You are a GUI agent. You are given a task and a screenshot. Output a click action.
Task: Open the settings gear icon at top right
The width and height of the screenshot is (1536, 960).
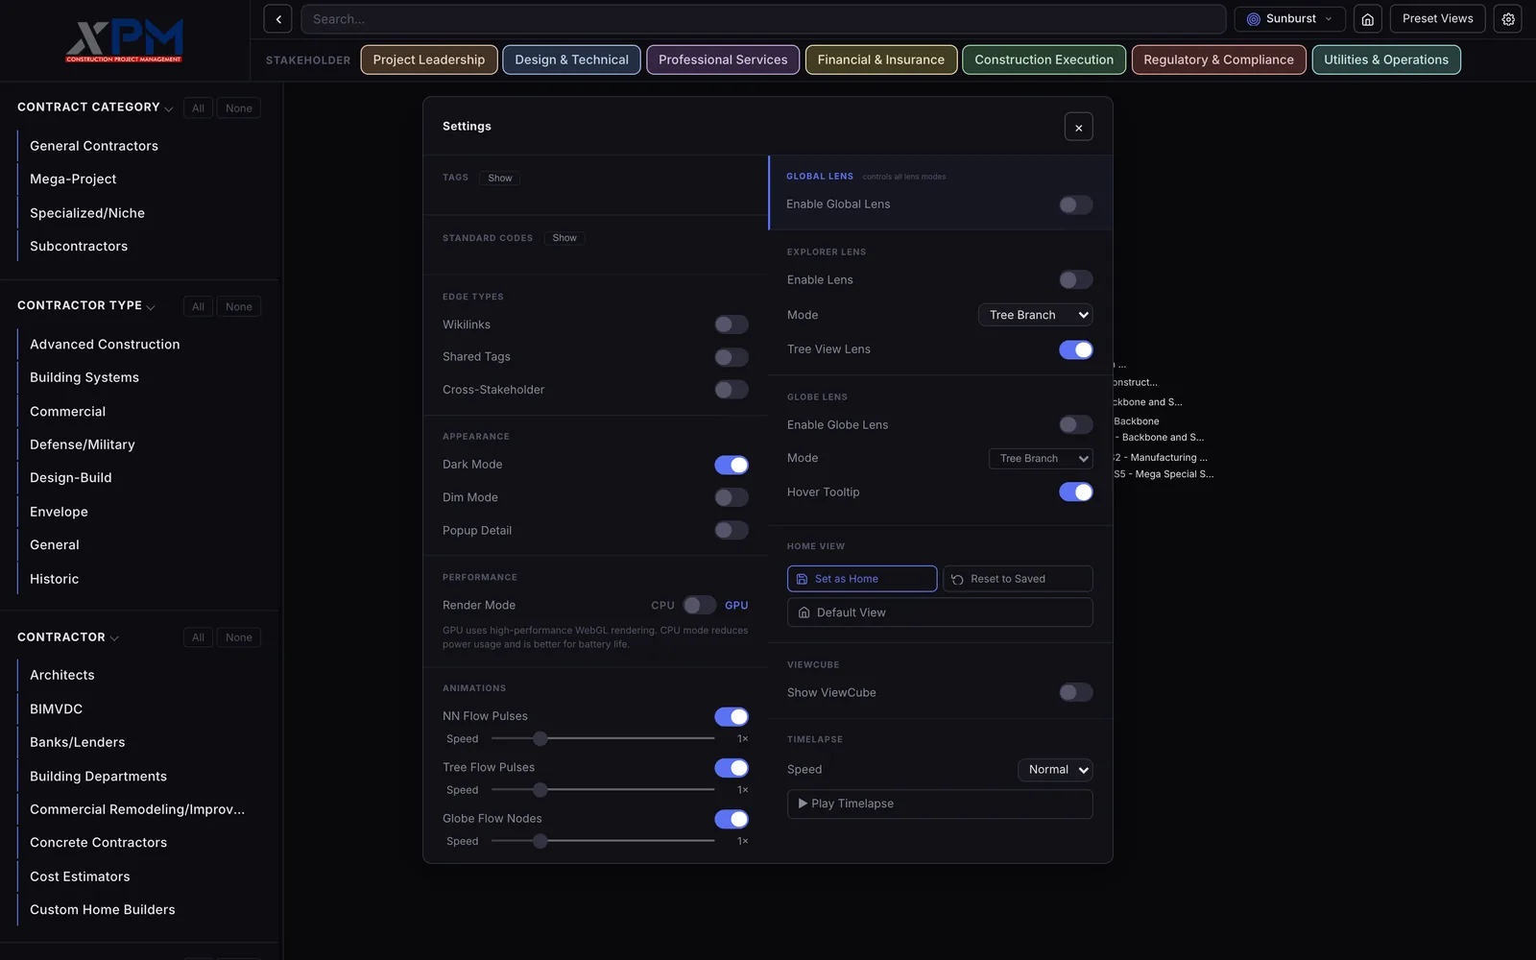click(1508, 19)
